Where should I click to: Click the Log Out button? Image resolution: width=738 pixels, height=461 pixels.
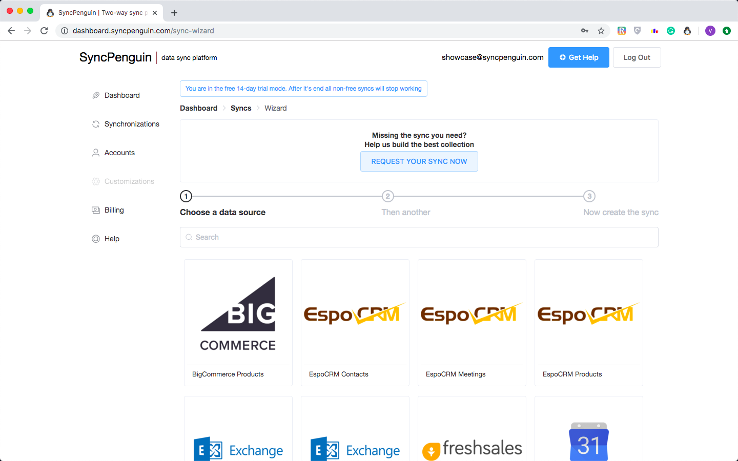pyautogui.click(x=637, y=57)
